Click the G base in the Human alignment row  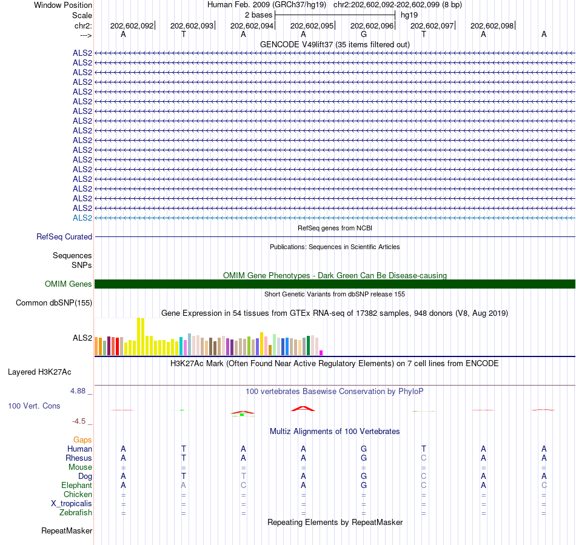[364, 449]
